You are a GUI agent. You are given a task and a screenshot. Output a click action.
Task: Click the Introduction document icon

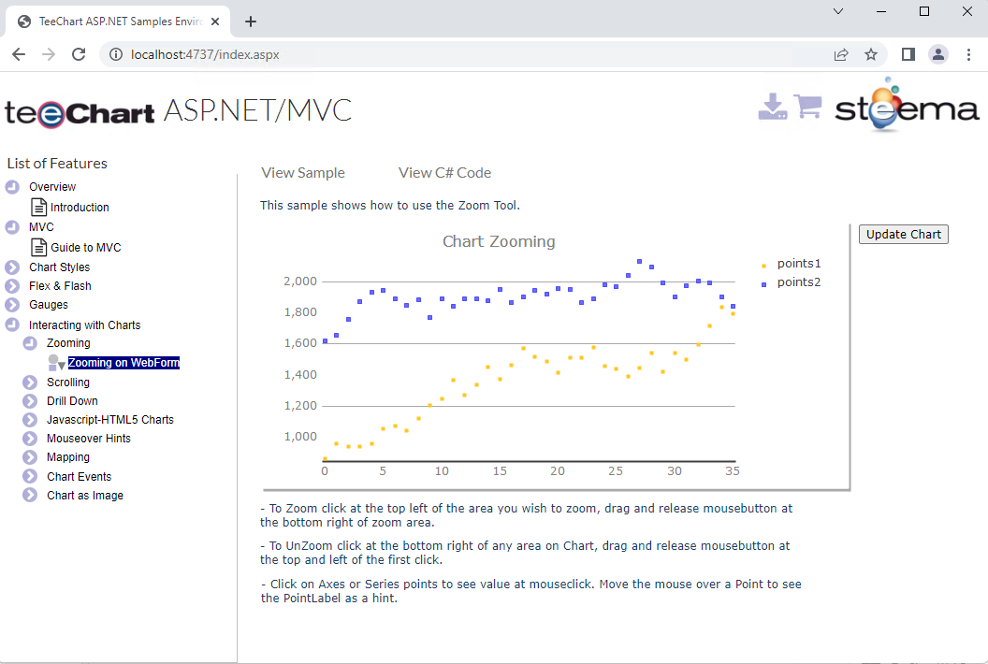(x=39, y=207)
